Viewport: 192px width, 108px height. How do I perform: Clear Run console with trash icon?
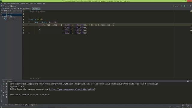7,97
